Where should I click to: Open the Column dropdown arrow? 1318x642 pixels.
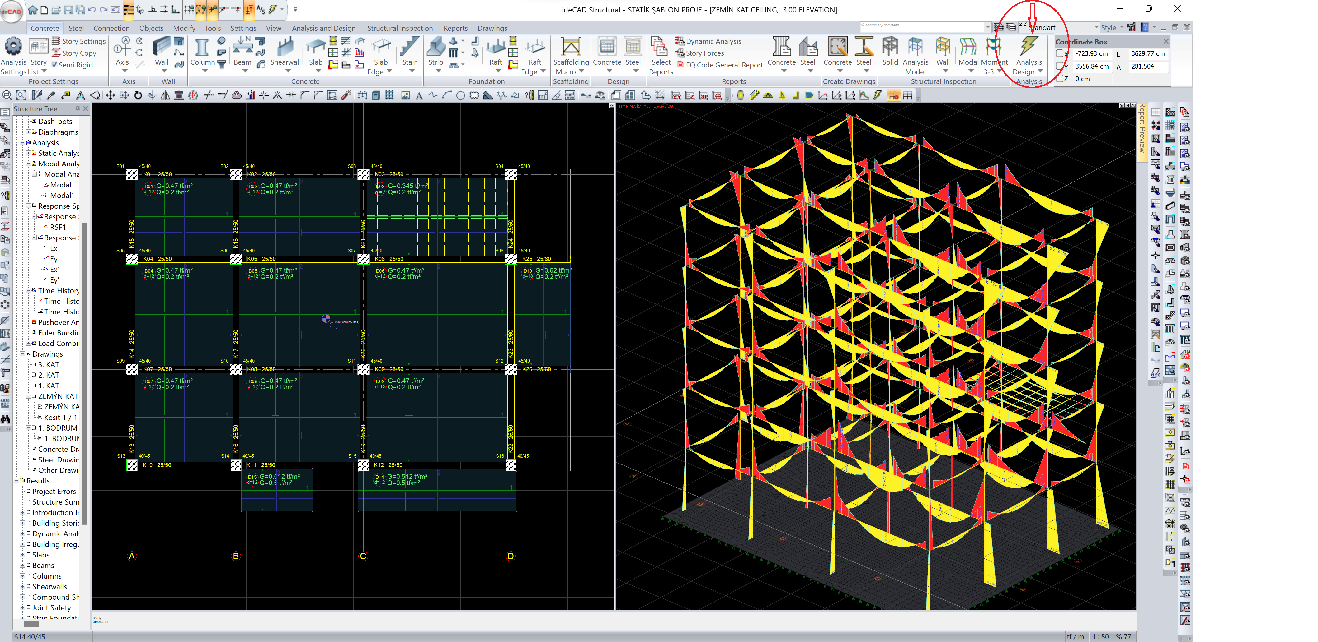point(205,71)
